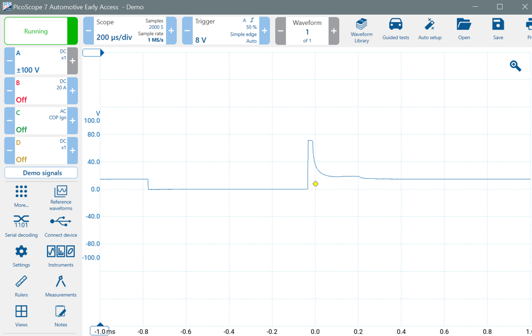Open Reference waveforms
The width and height of the screenshot is (532, 336).
tap(60, 196)
